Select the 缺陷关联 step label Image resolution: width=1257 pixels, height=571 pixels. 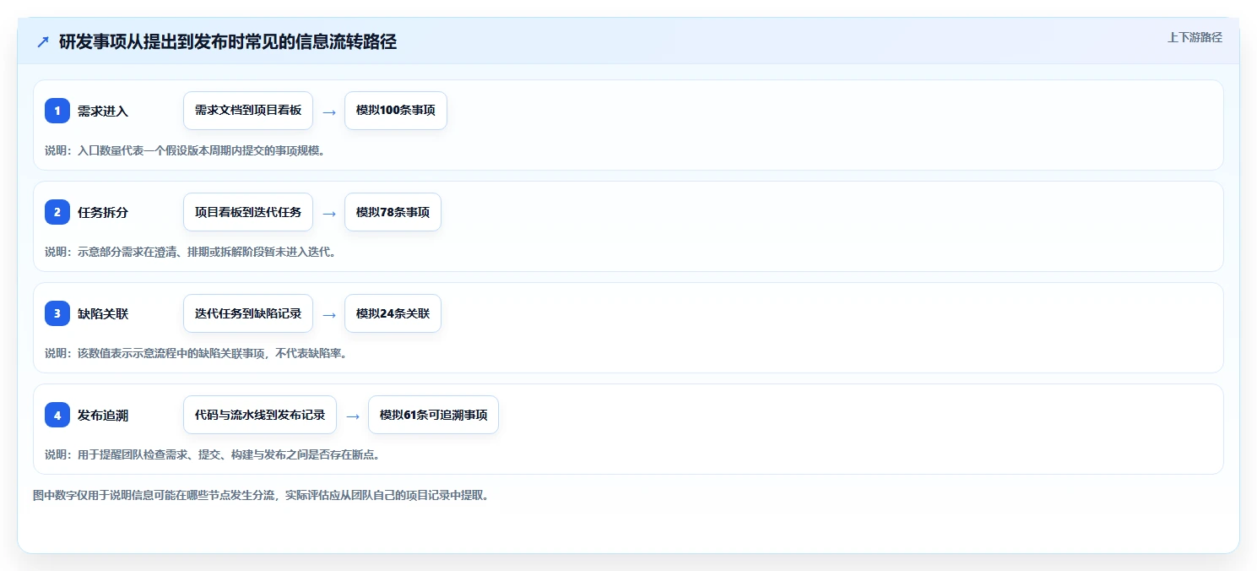103,313
